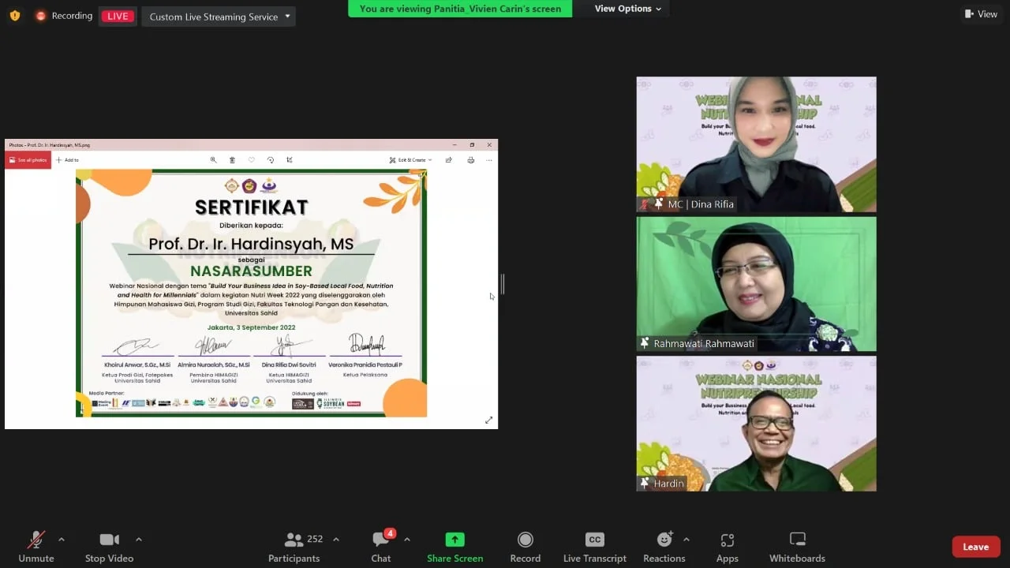Click the Photos window title text
This screenshot has width=1010, height=568.
tap(50, 145)
